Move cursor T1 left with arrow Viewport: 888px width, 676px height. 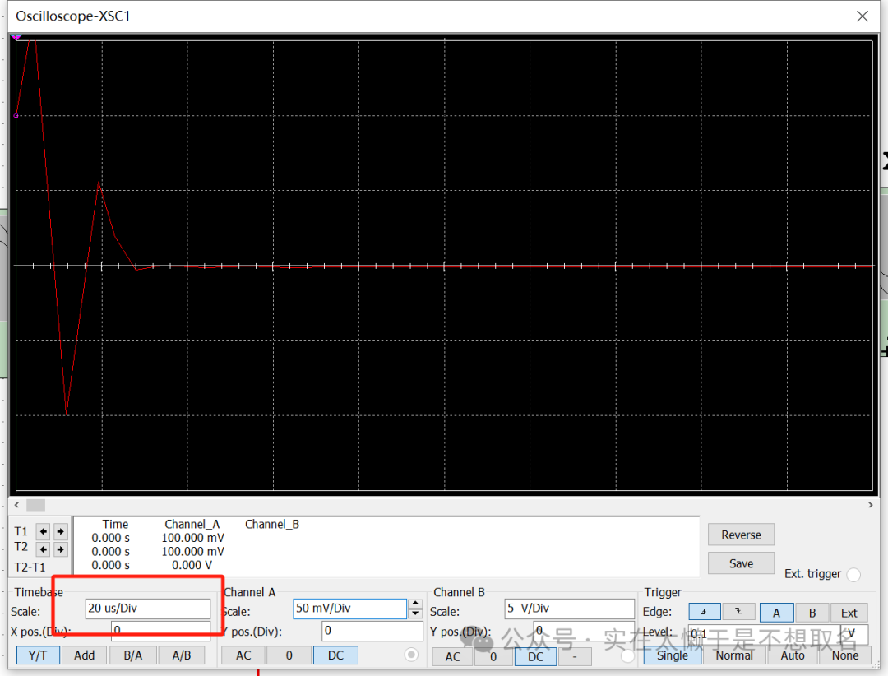44,531
